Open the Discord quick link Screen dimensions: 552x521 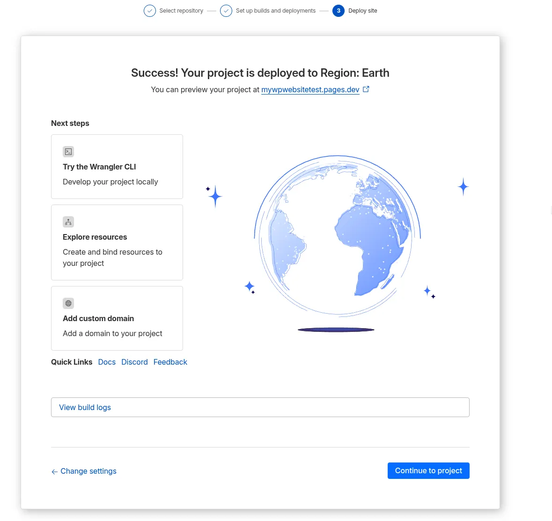pos(134,362)
